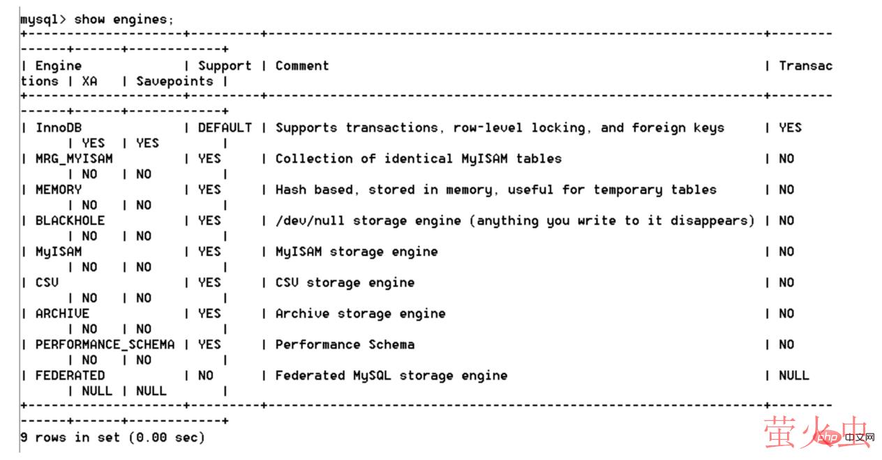Click the 'Federated MySQL storage engine' comment
The image size is (882, 460).
[x=391, y=376]
